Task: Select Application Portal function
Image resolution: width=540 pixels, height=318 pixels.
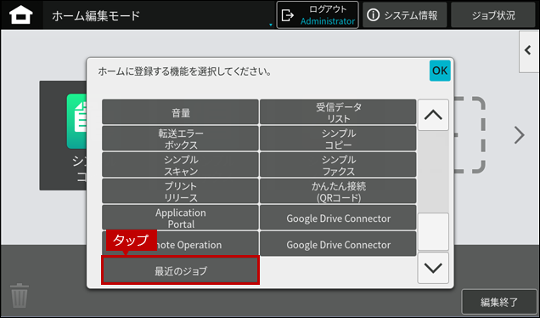Action: click(x=180, y=218)
